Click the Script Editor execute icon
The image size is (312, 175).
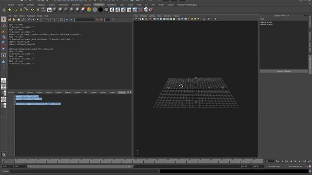point(71,19)
